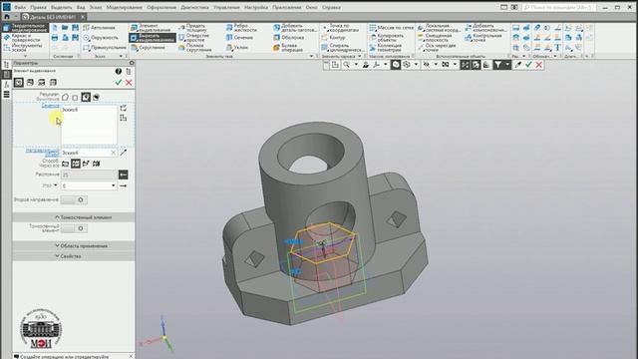Select the Уклон command
Image resolution: width=638 pixels, height=359 pixels.
point(237,48)
